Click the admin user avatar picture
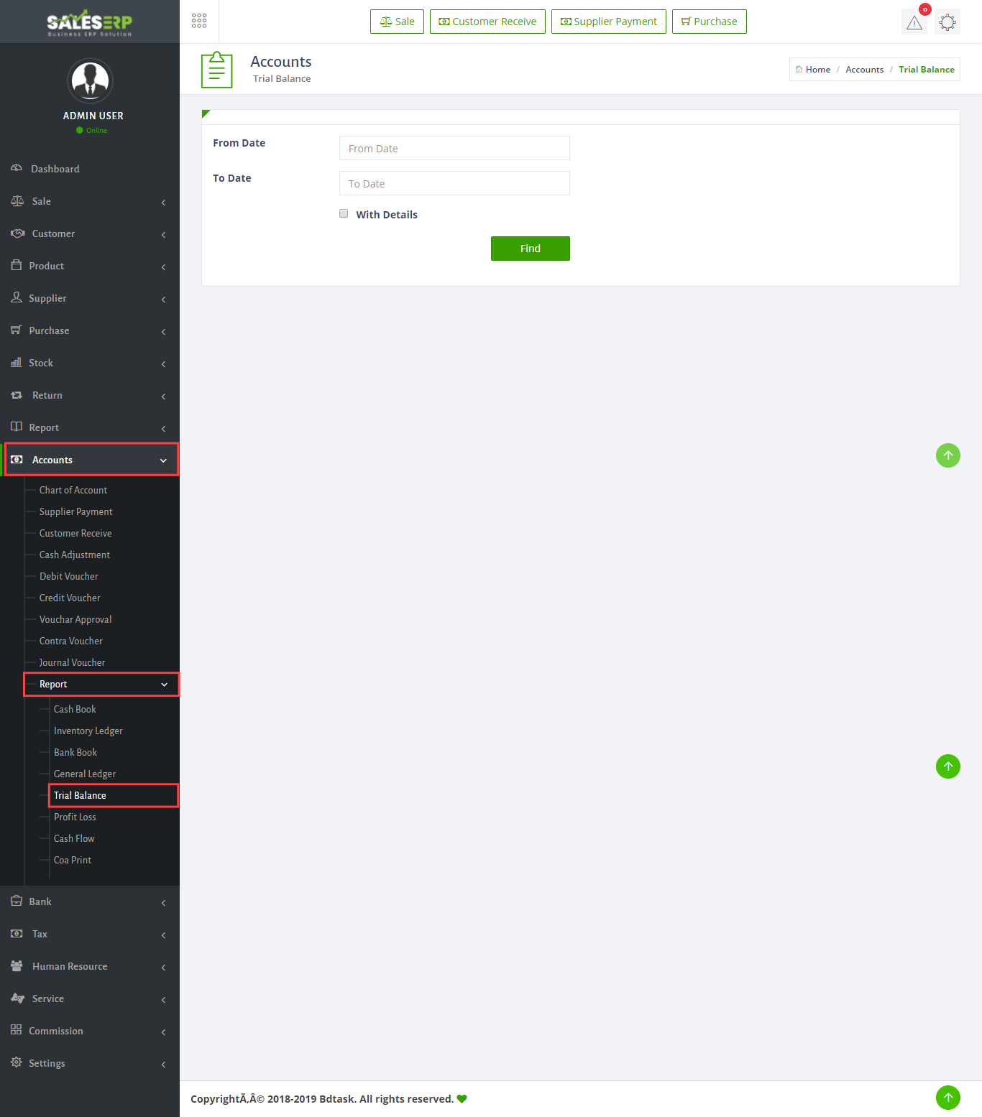Screen dimensions: 982x1117 pos(90,81)
